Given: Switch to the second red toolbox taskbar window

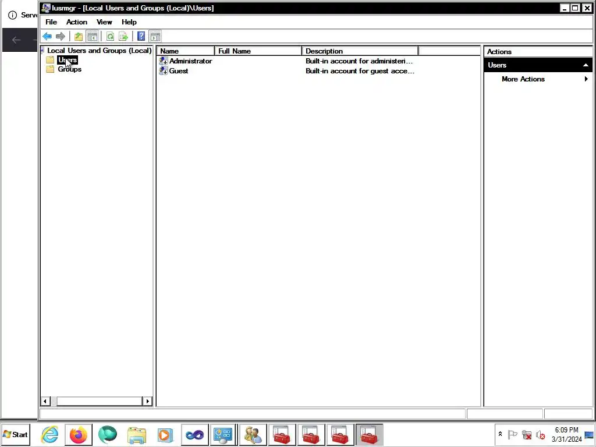Looking at the screenshot, I should tap(311, 434).
